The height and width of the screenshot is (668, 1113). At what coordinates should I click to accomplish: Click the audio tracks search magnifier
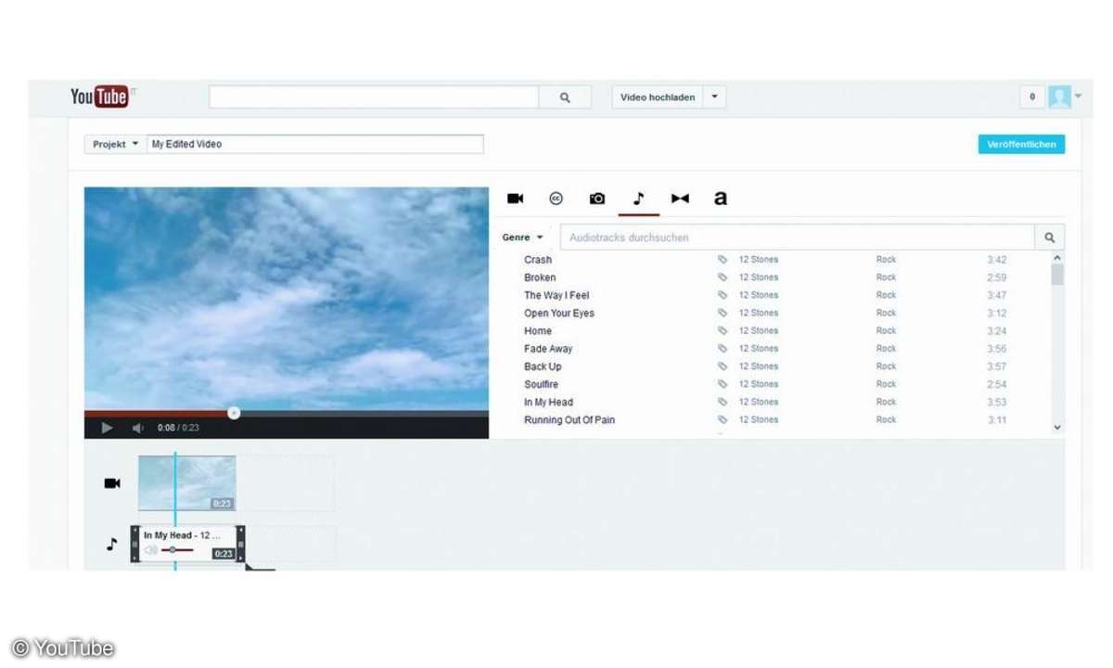[x=1050, y=238]
